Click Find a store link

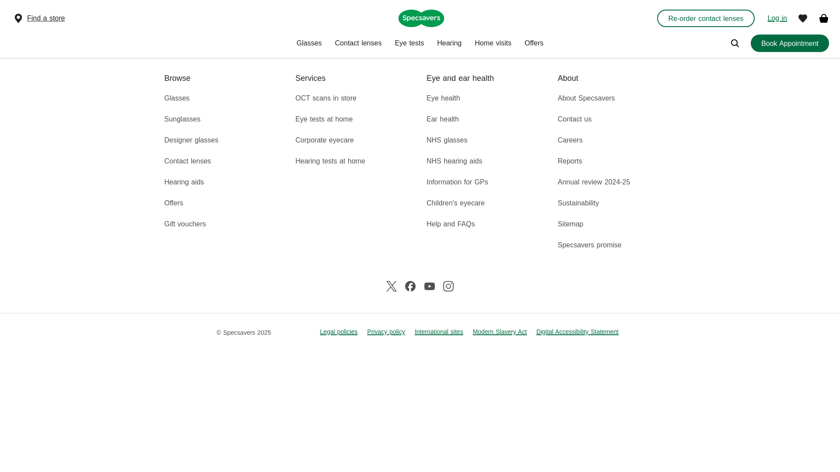click(46, 18)
